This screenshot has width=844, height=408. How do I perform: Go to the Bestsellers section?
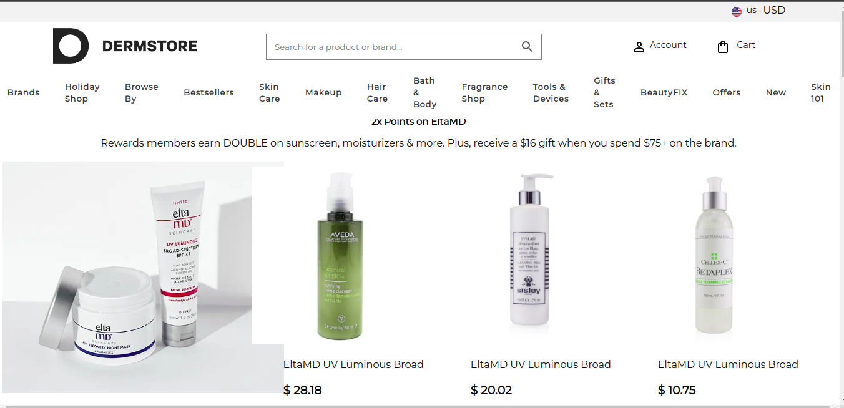[x=209, y=92]
